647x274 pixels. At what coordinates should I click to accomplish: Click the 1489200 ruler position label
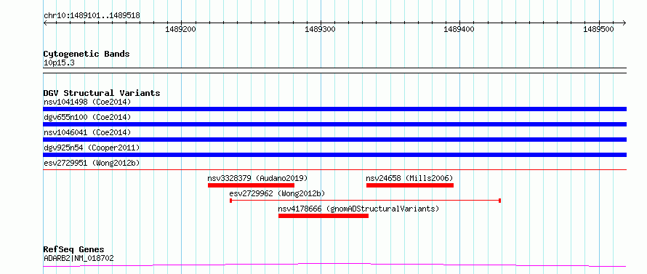tap(181, 29)
